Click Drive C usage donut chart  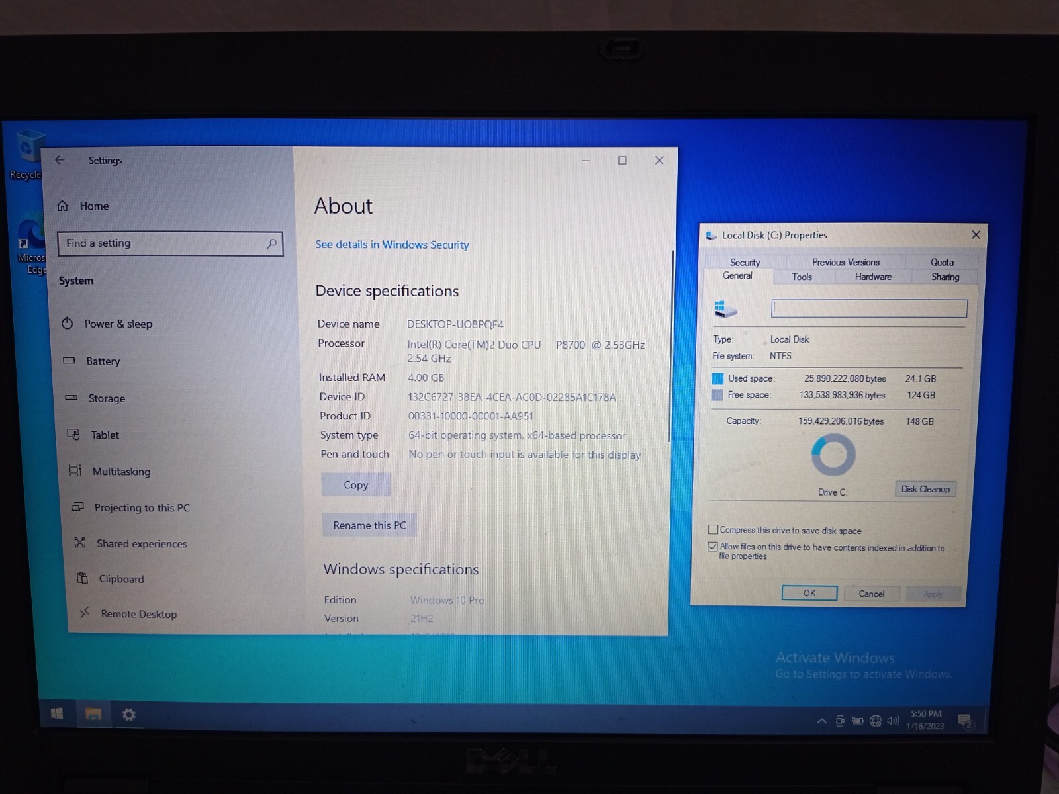tap(833, 455)
